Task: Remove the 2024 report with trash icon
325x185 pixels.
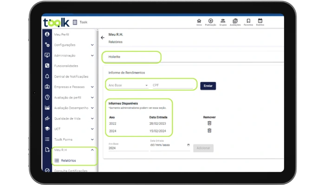Action: tap(209, 130)
